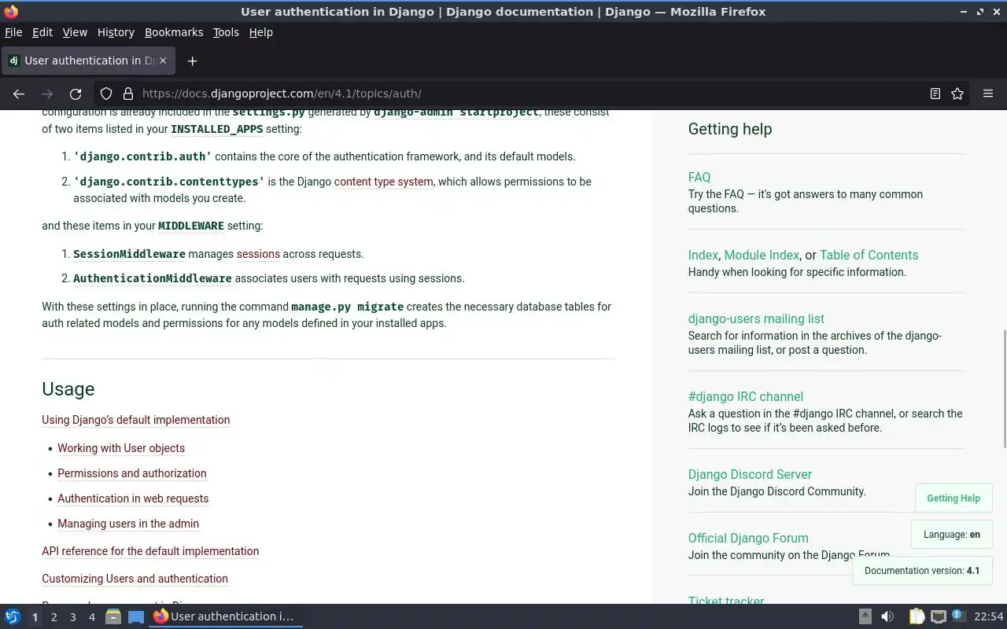
Task: Open the Firefox hamburger menu
Action: 988,94
